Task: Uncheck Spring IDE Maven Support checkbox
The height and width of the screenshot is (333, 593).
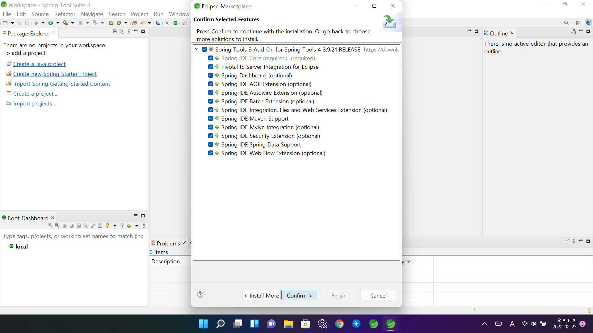Action: coord(211,119)
